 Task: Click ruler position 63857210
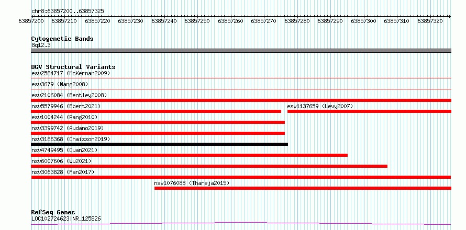[64, 21]
